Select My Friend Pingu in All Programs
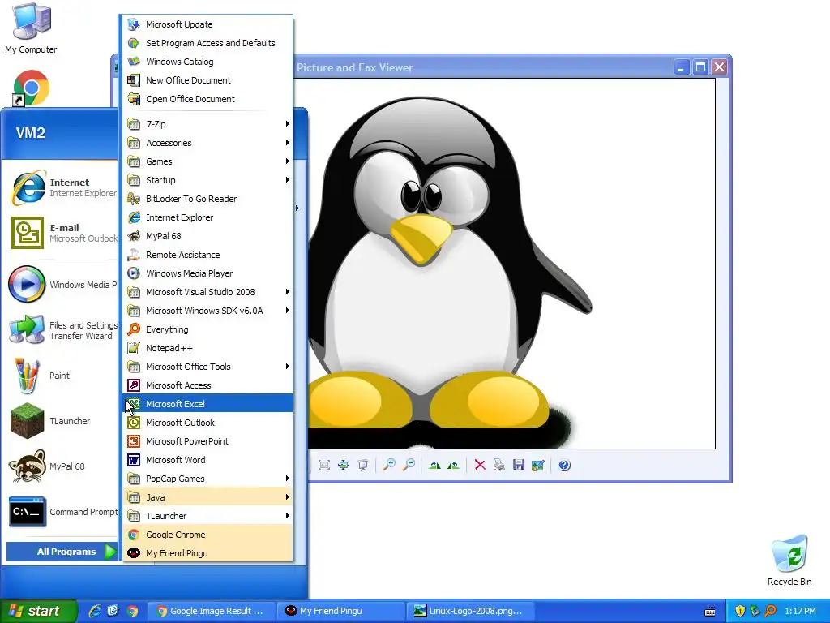 click(x=208, y=553)
